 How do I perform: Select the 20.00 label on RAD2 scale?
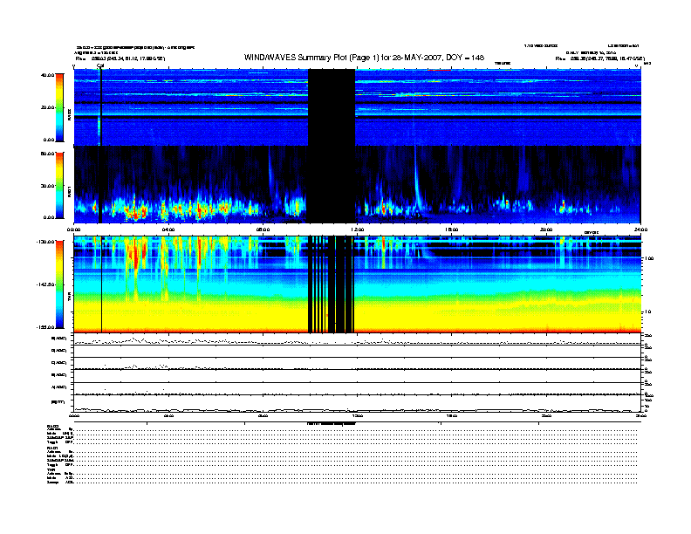coord(49,107)
